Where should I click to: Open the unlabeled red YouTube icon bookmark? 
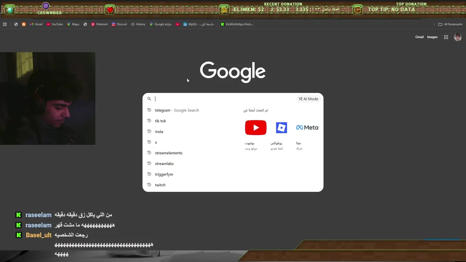pyautogui.click(x=177, y=24)
